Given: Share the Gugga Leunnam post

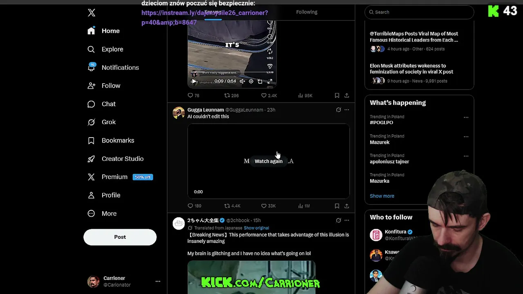Looking at the screenshot, I should 346,206.
